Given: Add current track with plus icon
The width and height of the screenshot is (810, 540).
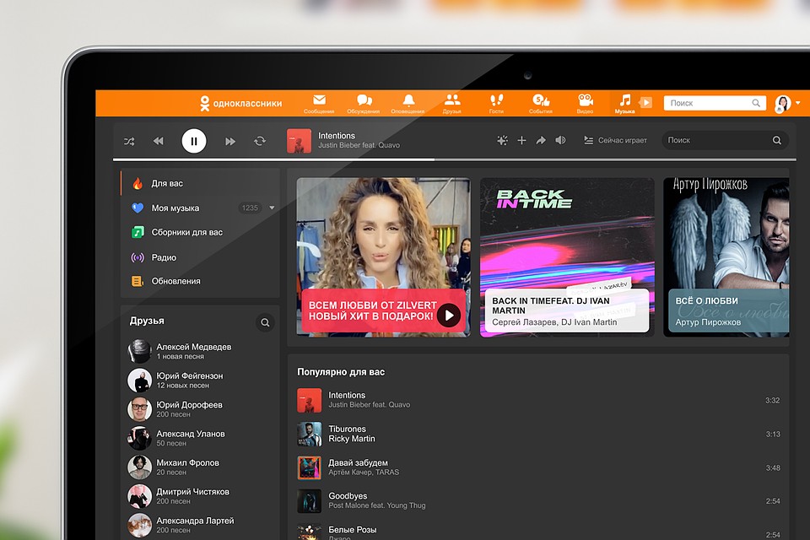Looking at the screenshot, I should (x=521, y=140).
